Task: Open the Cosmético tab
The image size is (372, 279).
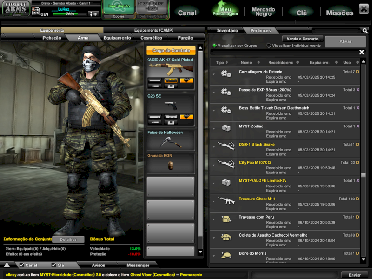Action: click(x=151, y=38)
